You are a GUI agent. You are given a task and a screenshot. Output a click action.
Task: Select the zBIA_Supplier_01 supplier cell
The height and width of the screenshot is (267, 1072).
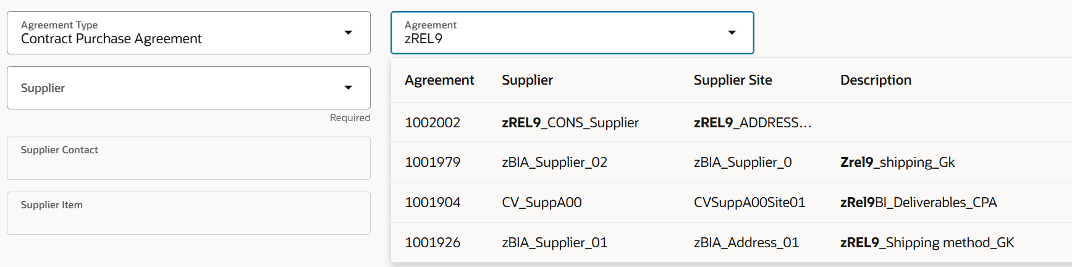pyautogui.click(x=555, y=242)
